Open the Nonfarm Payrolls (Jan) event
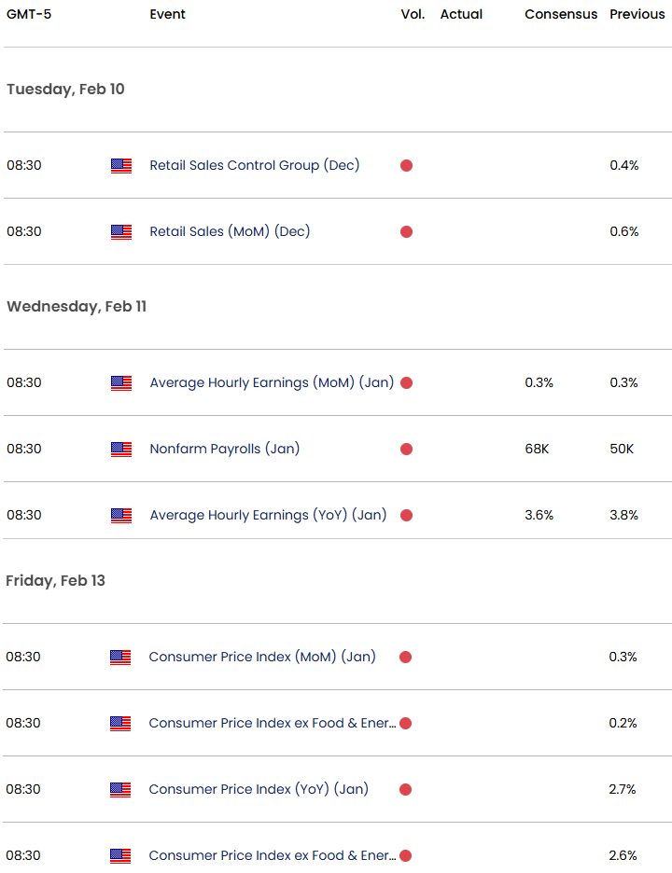672x873 pixels. click(x=224, y=449)
